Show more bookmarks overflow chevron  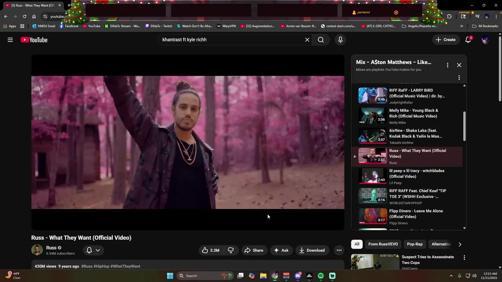click(462, 26)
